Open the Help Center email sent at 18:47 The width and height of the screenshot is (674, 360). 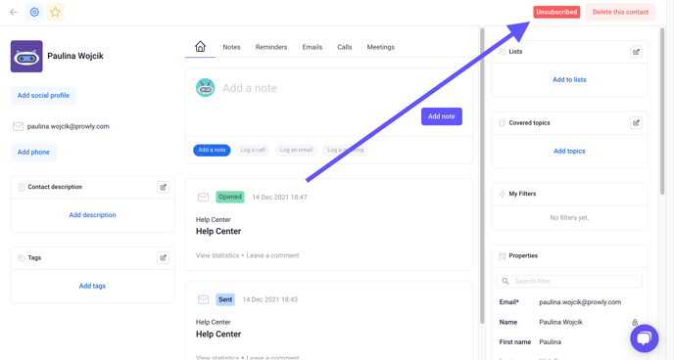click(x=218, y=231)
